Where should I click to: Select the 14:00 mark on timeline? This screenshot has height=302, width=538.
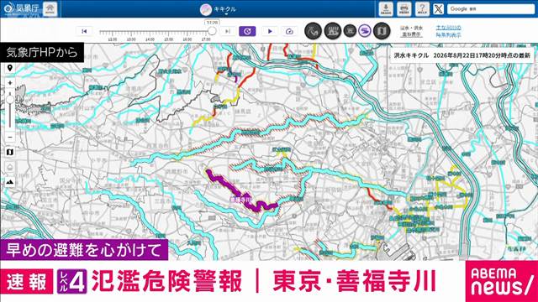[x=150, y=39]
